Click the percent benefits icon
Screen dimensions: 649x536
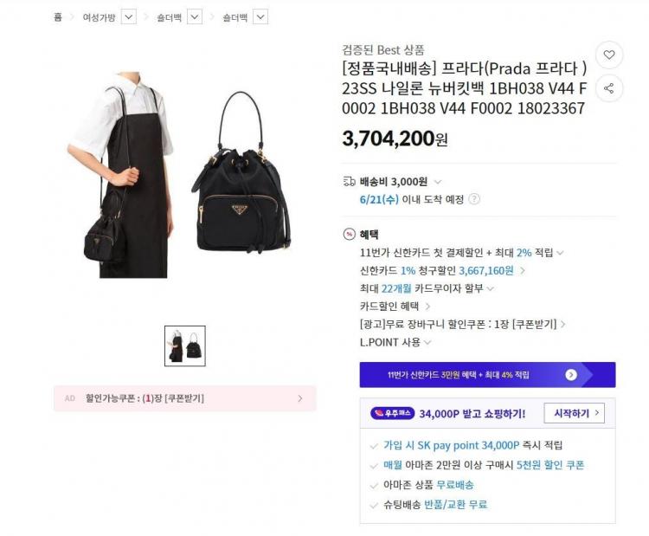350,235
